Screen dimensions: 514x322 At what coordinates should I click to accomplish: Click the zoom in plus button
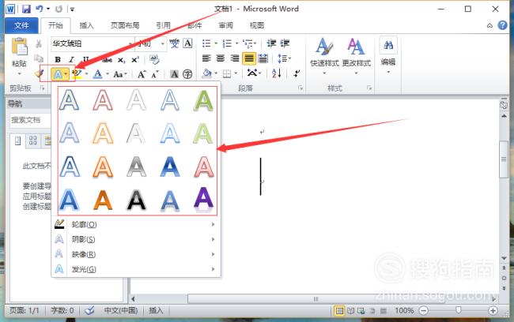pos(493,310)
